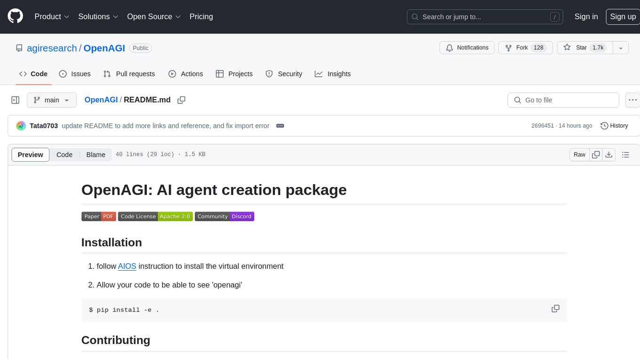Open the README outline
Image resolution: width=640 pixels, height=359 pixels.
click(x=625, y=155)
